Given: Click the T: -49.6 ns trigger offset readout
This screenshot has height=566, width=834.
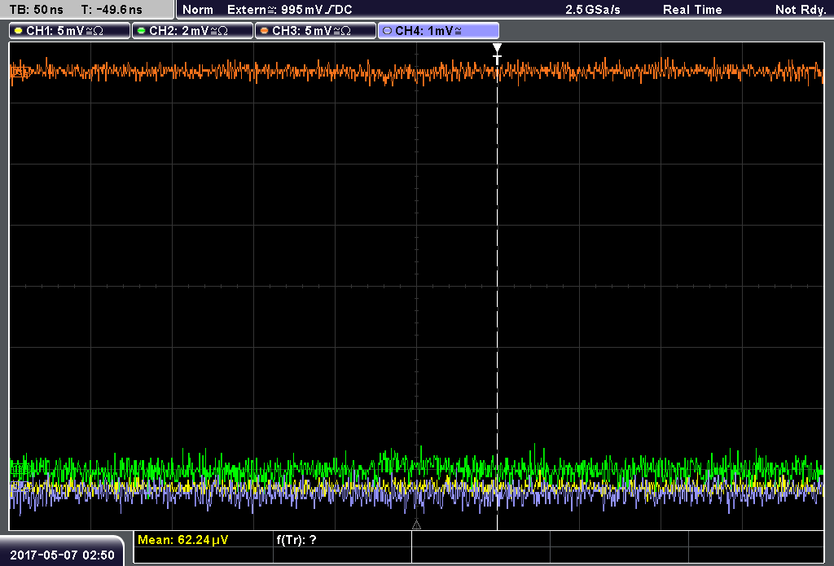Looking at the screenshot, I should pos(112,10).
